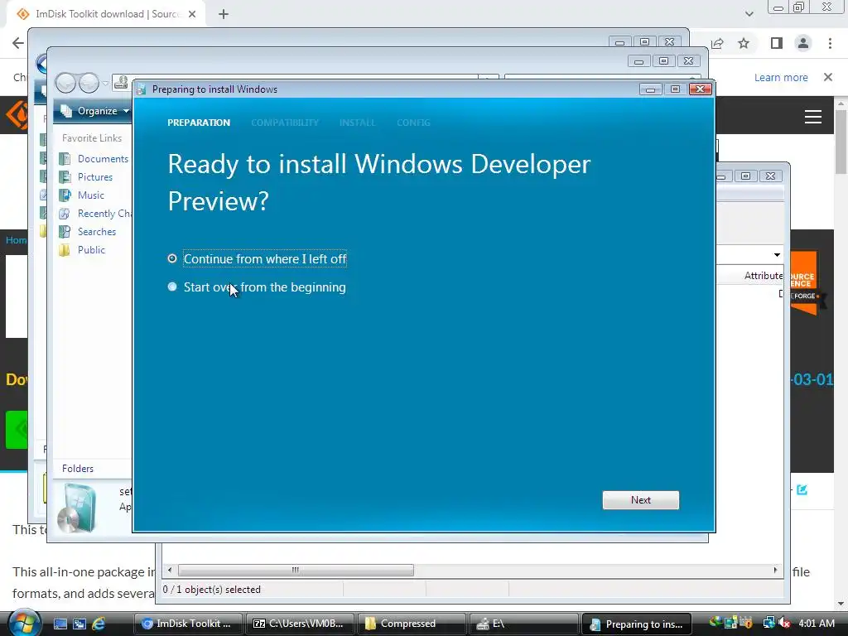The height and width of the screenshot is (636, 848).
Task: Close the ImDisk Toolkit Chrome tab
Action: point(192,14)
